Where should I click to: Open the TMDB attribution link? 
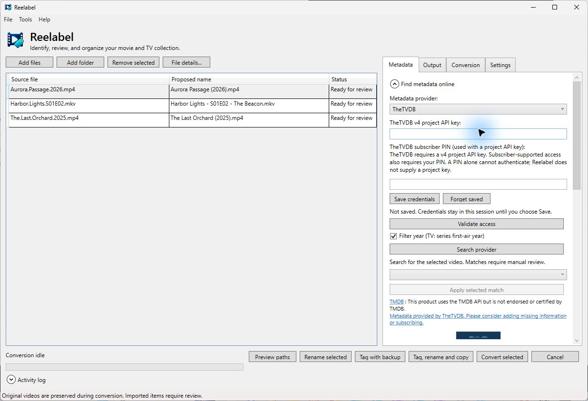click(x=397, y=302)
